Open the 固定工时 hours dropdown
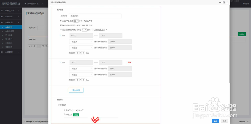Viewport: 251px width, 124px height. point(75,110)
